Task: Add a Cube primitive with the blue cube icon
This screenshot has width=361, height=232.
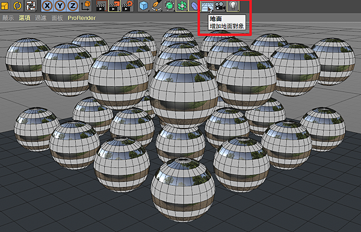Action: click(x=143, y=5)
